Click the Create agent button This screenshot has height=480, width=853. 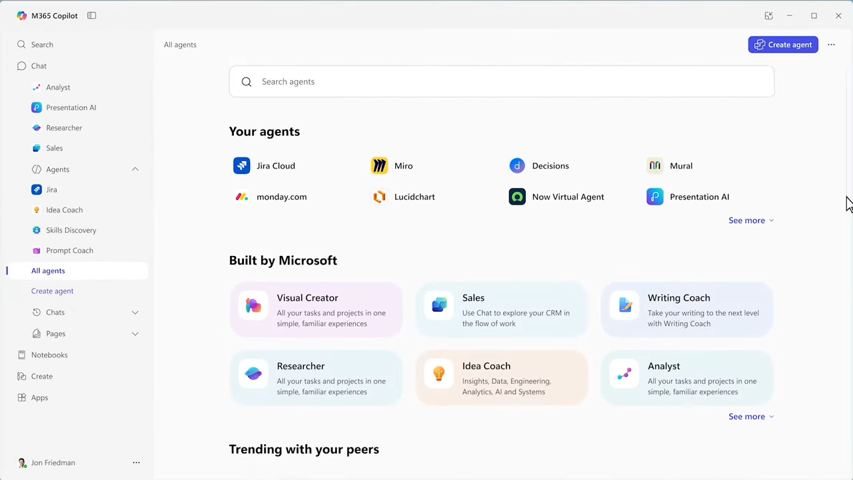click(x=783, y=45)
